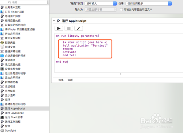Click the burn disc icon beside 刻录光盘
Screen dimensions: 183x133
tap(2, 43)
